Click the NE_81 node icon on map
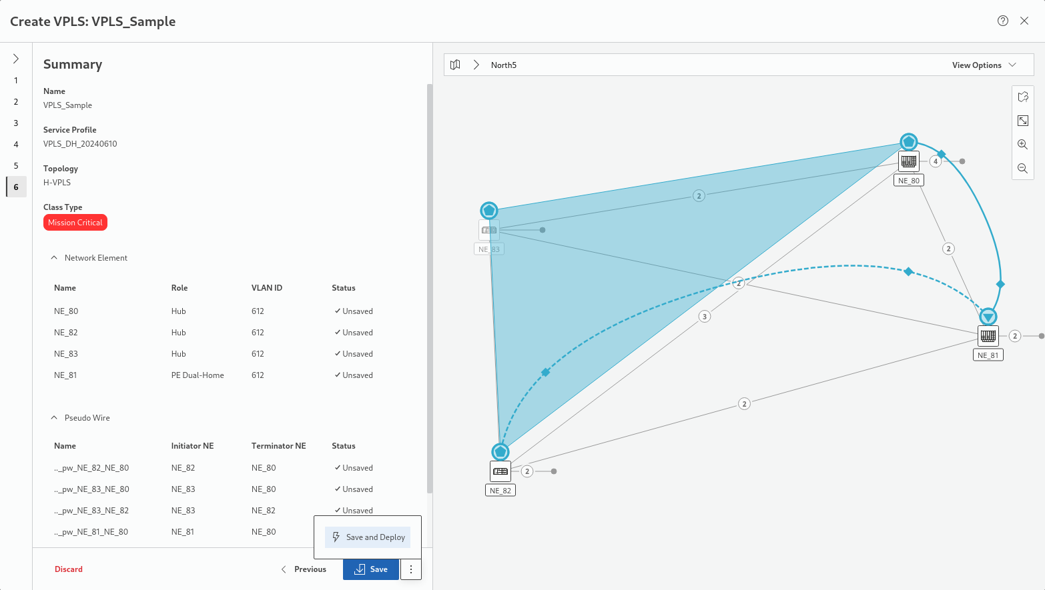This screenshot has height=590, width=1045. pos(988,335)
